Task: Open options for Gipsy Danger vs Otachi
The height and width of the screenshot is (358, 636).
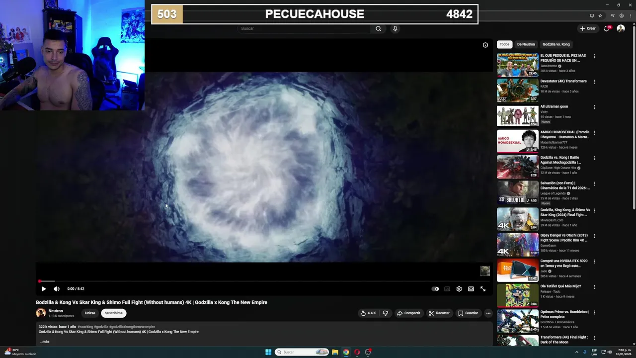Action: point(594,236)
